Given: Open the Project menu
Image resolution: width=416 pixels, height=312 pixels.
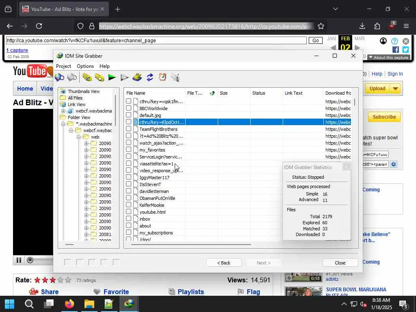Looking at the screenshot, I should click(63, 66).
